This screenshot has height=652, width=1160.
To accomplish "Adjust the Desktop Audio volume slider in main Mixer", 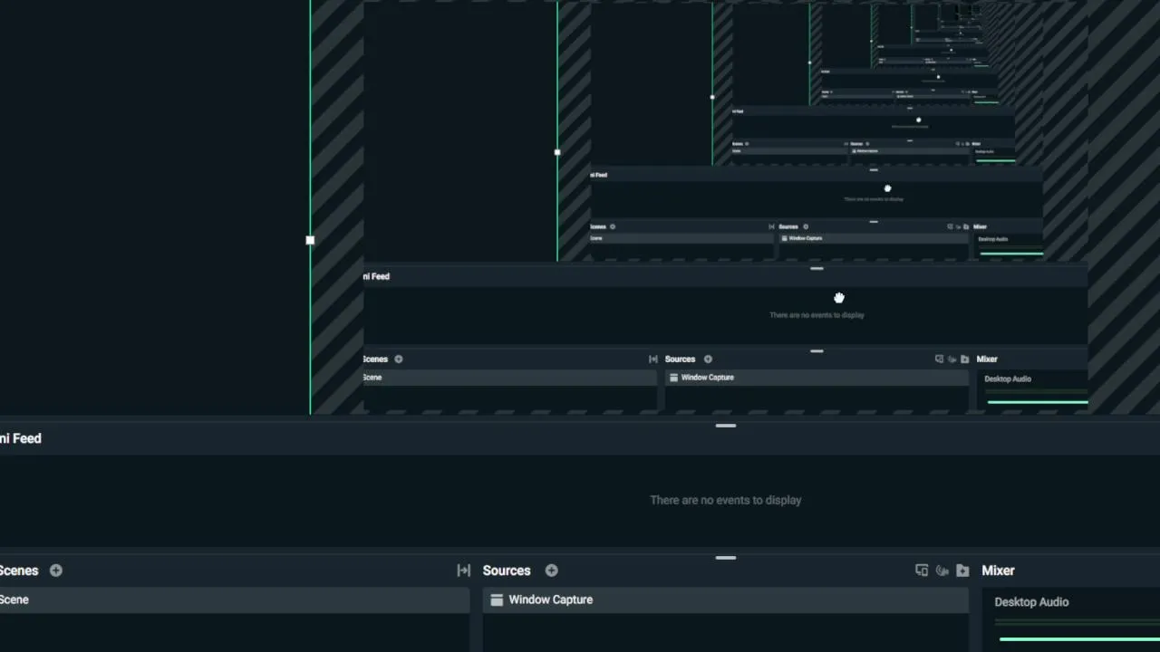I will tap(1078, 638).
